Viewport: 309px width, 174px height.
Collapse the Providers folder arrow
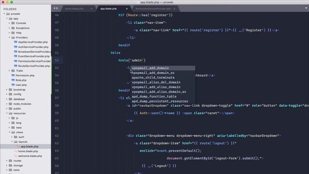(9, 38)
